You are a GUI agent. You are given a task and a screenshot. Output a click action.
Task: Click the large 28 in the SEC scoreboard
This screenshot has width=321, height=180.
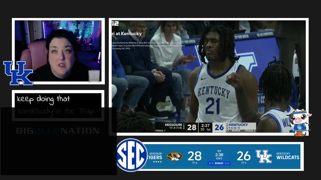[194, 156]
